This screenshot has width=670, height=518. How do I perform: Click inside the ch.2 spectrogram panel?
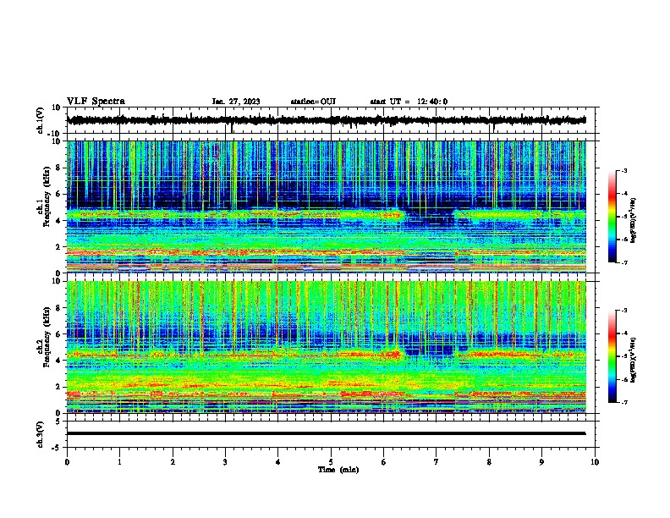click(x=326, y=347)
